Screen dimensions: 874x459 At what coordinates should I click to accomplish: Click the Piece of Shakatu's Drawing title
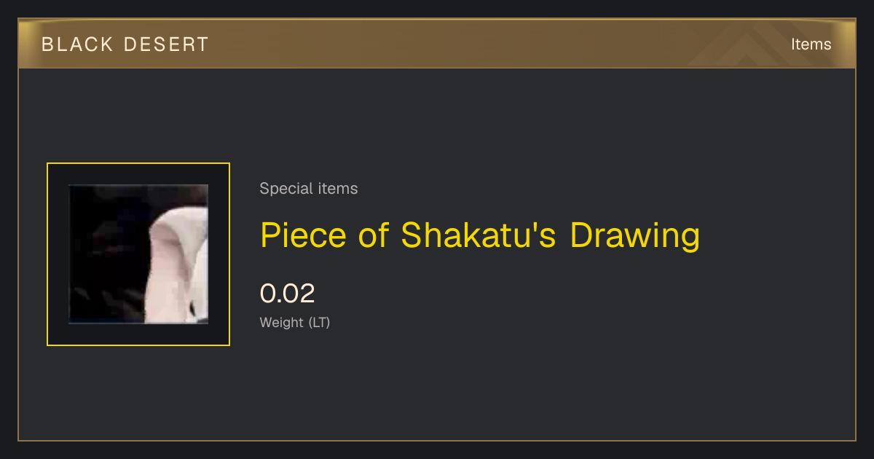[480, 235]
